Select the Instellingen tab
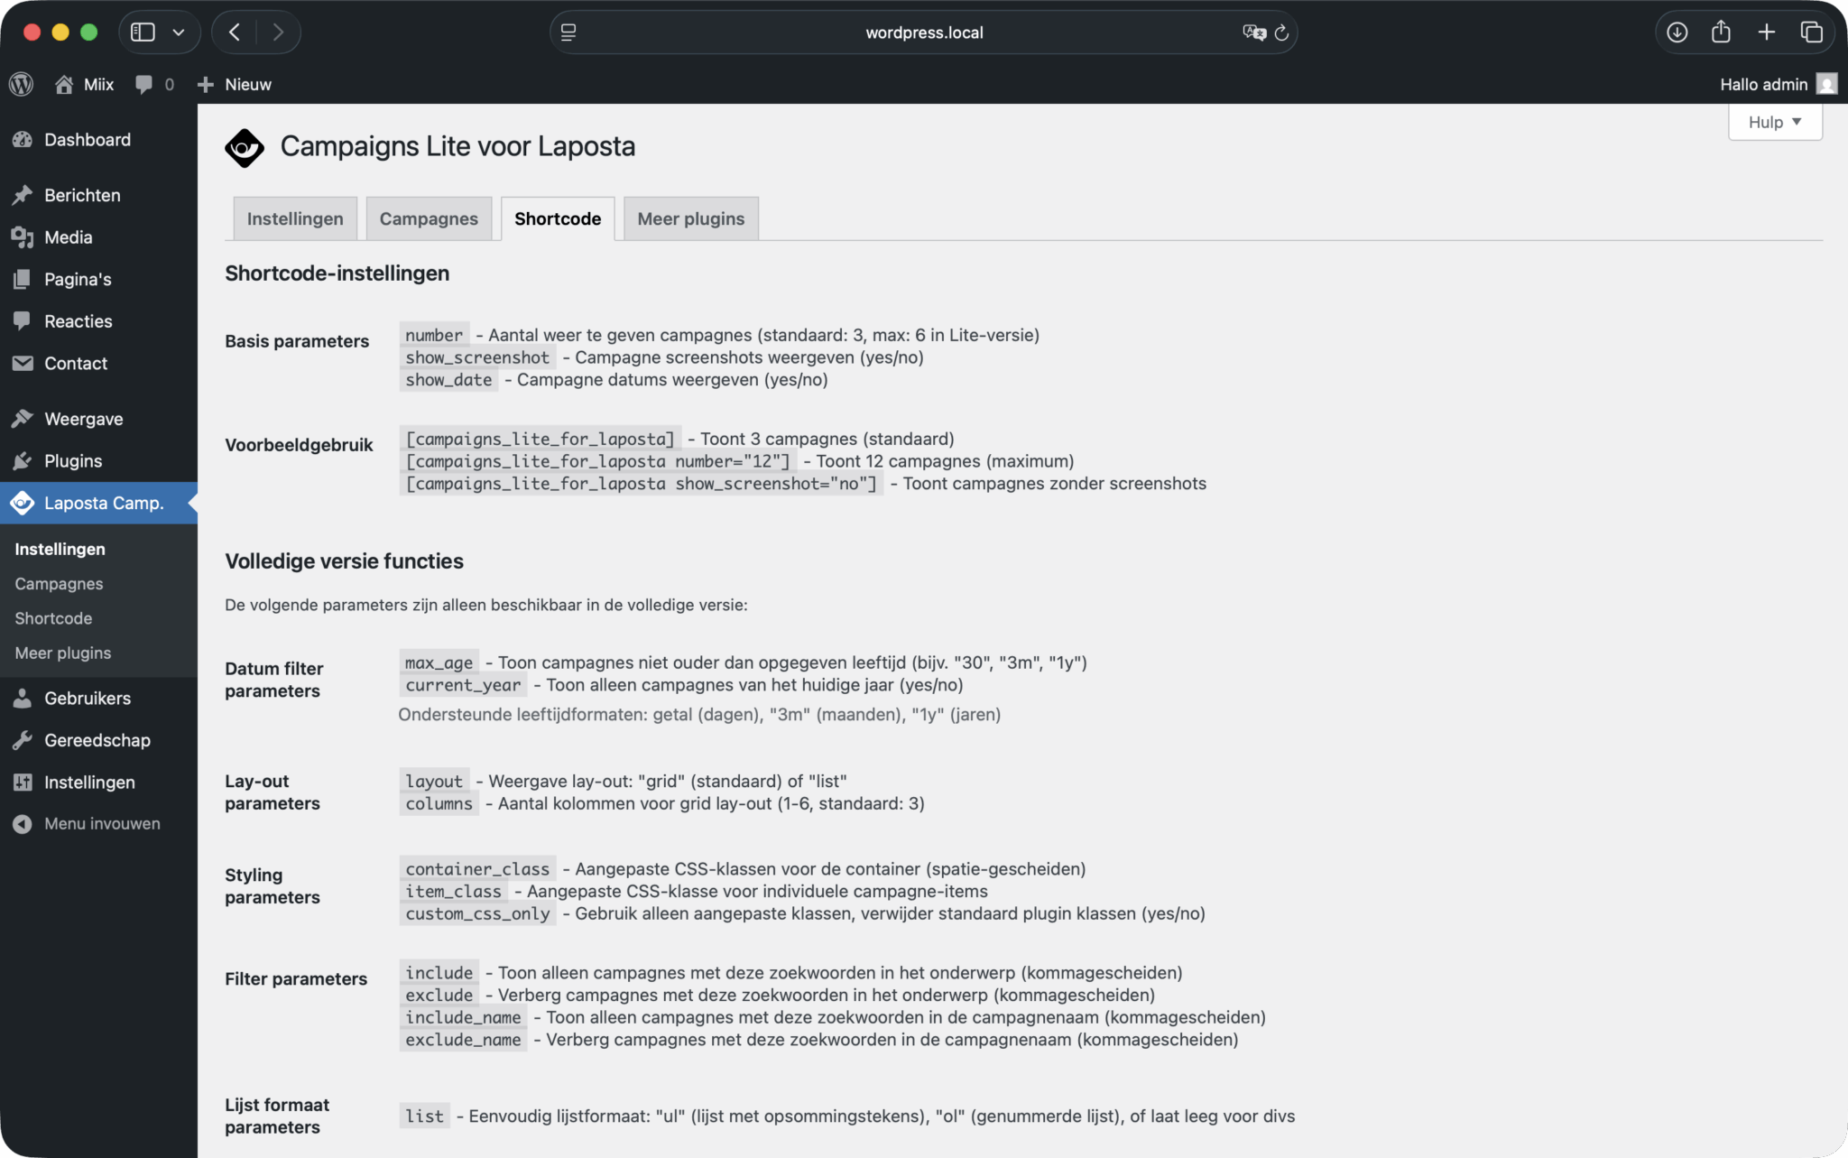 [295, 218]
